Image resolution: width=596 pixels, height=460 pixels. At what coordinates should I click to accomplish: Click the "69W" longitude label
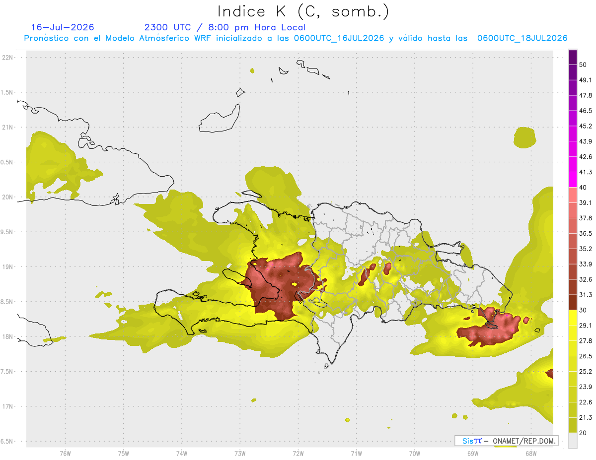click(x=473, y=454)
